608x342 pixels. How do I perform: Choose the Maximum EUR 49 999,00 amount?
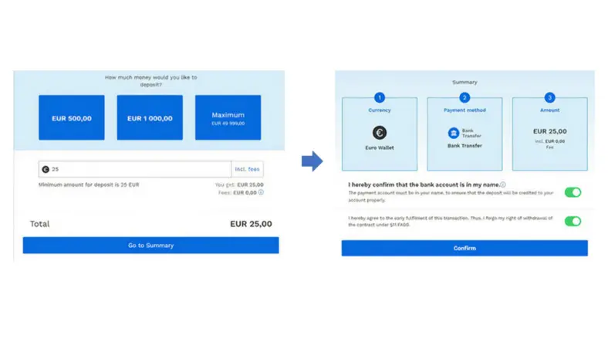pos(228,117)
